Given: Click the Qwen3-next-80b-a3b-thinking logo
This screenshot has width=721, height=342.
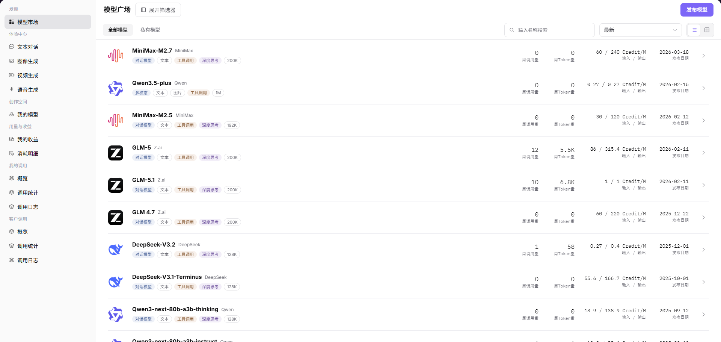Looking at the screenshot, I should [x=116, y=314].
